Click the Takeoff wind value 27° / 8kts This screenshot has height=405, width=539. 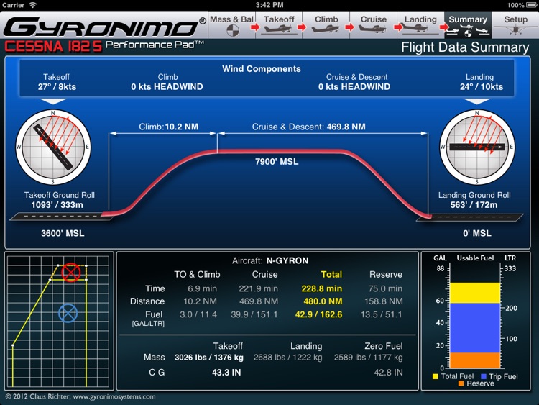tap(57, 87)
